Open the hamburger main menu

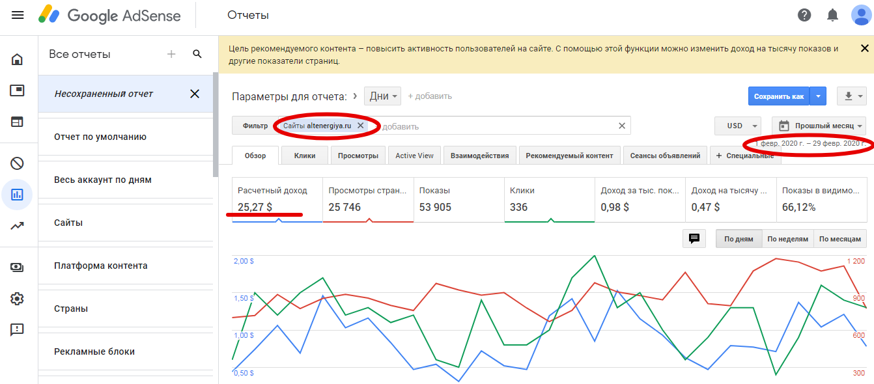(18, 15)
